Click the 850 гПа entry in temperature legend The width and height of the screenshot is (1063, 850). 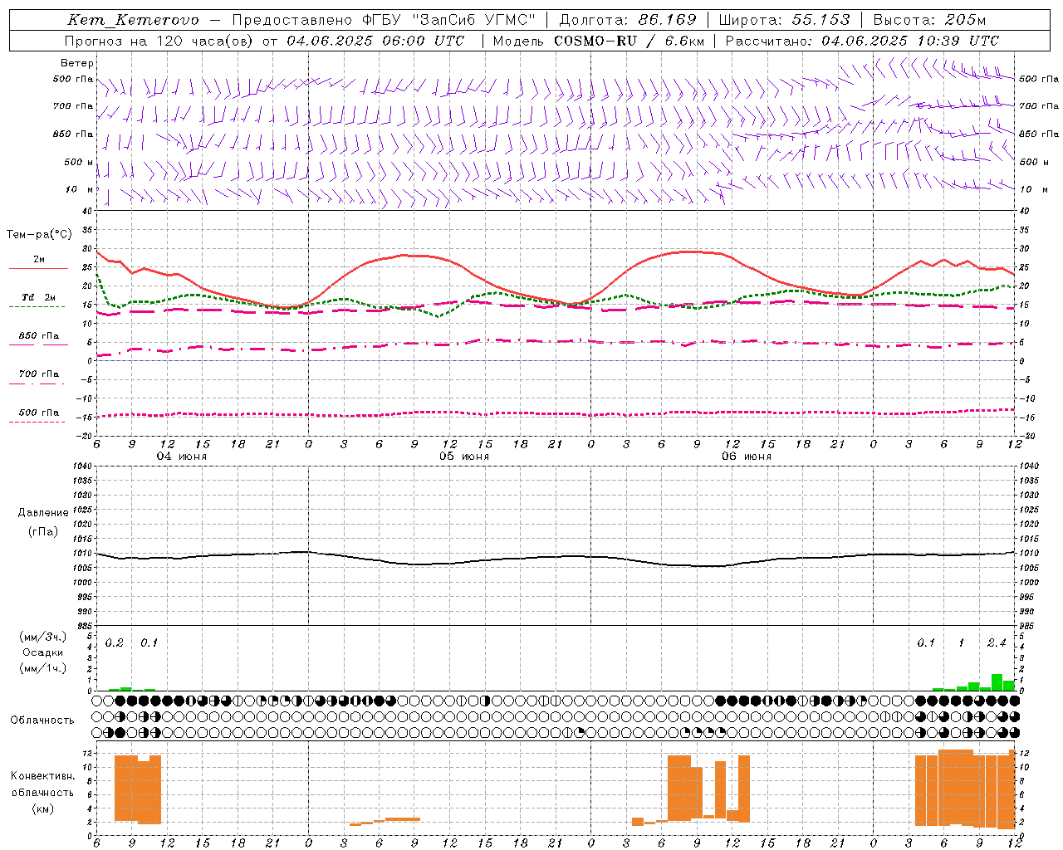point(39,336)
